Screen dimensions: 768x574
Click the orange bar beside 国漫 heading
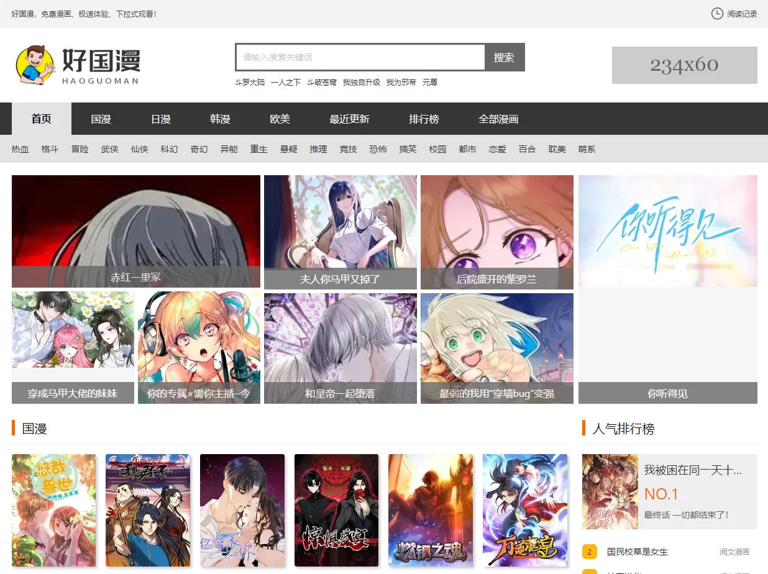[14, 428]
